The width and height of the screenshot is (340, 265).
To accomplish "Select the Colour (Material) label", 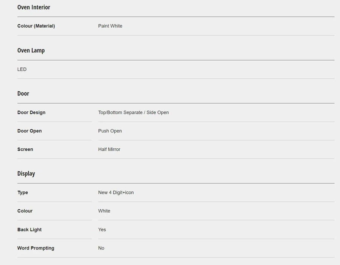I will click(x=36, y=26).
